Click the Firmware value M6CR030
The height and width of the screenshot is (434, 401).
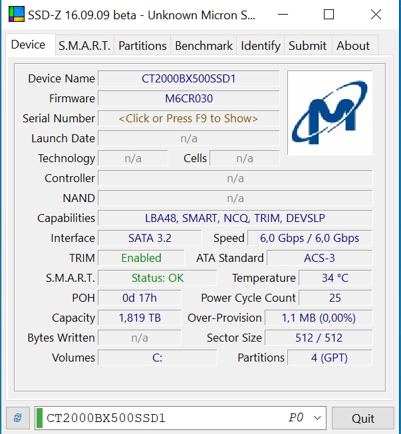click(x=188, y=98)
